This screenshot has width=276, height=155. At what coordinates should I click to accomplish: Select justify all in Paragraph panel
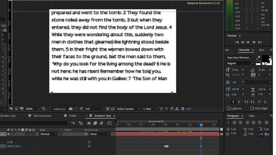tap(267, 122)
